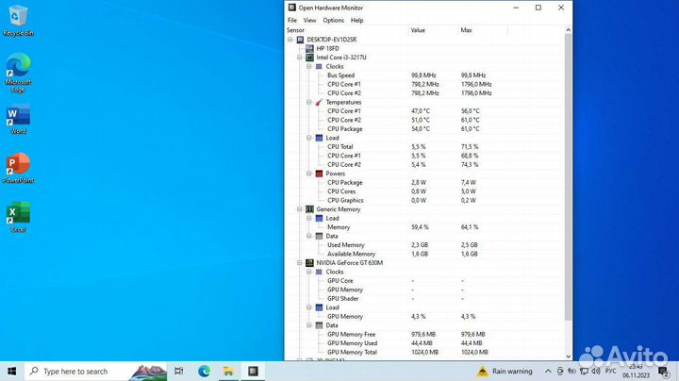This screenshot has width=679, height=381.
Task: Select the Powers category icon
Action: click(x=319, y=174)
